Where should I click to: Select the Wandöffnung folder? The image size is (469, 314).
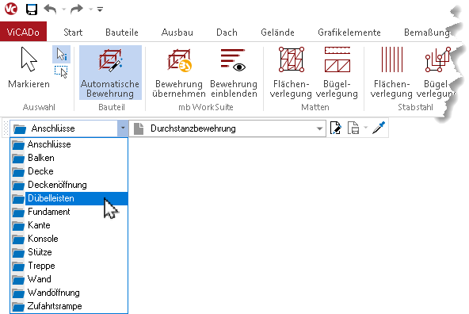[69, 293]
